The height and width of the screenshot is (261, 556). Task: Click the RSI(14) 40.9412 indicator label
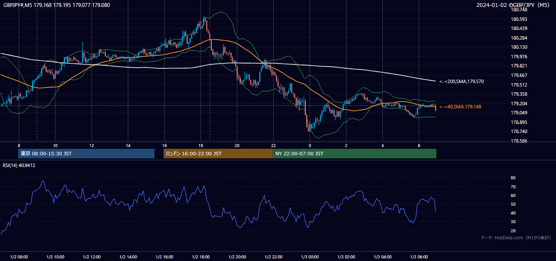(x=19, y=165)
